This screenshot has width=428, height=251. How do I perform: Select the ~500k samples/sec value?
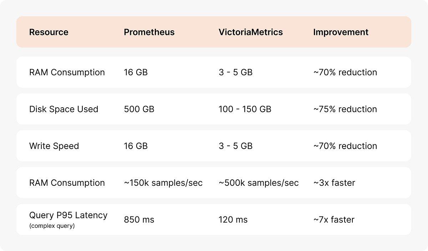tap(259, 183)
